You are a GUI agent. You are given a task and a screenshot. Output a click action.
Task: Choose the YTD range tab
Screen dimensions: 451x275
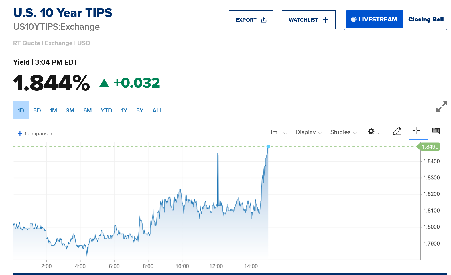coord(106,110)
